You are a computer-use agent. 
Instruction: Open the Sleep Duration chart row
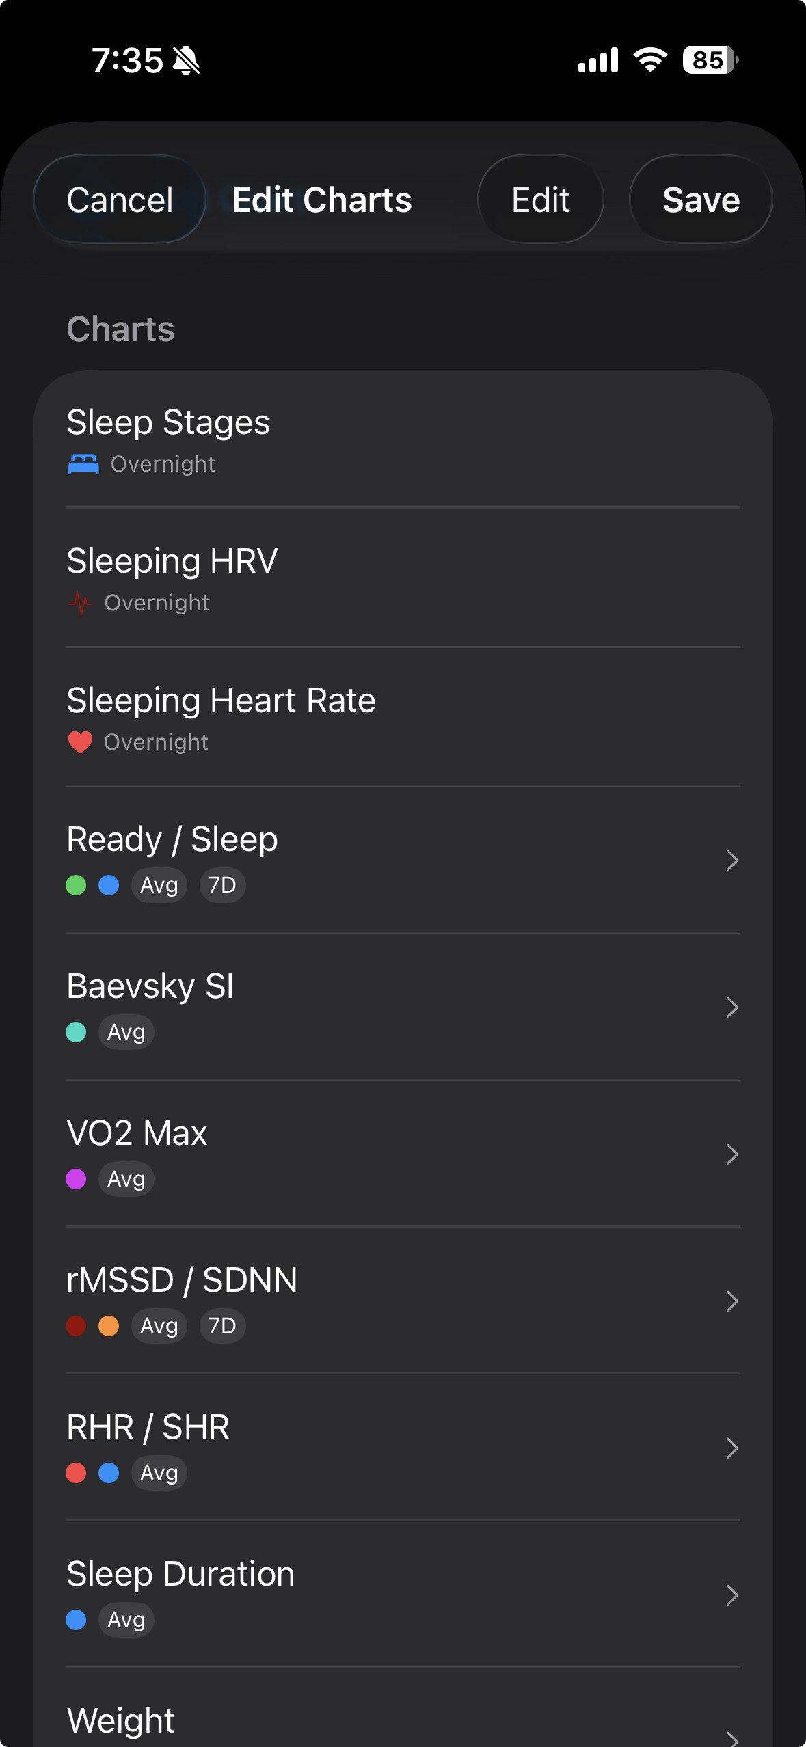403,1595
